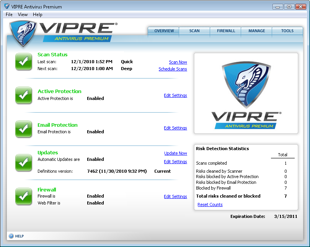Image resolution: width=310 pixels, height=247 pixels.
Task: Open the Manage tab
Action: coord(256,31)
